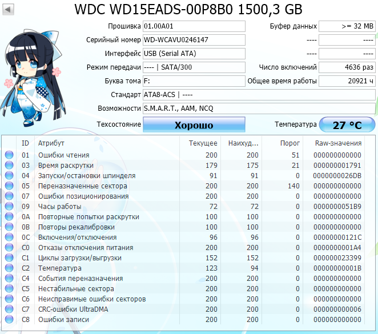Click status orb for Отказы отключения питания
Image resolution: width=378 pixels, height=334 pixels.
(x=9, y=247)
